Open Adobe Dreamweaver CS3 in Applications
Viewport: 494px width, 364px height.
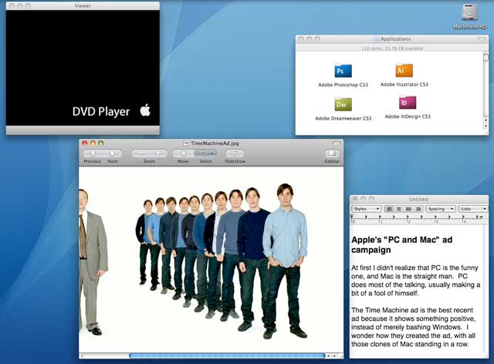[x=343, y=104]
